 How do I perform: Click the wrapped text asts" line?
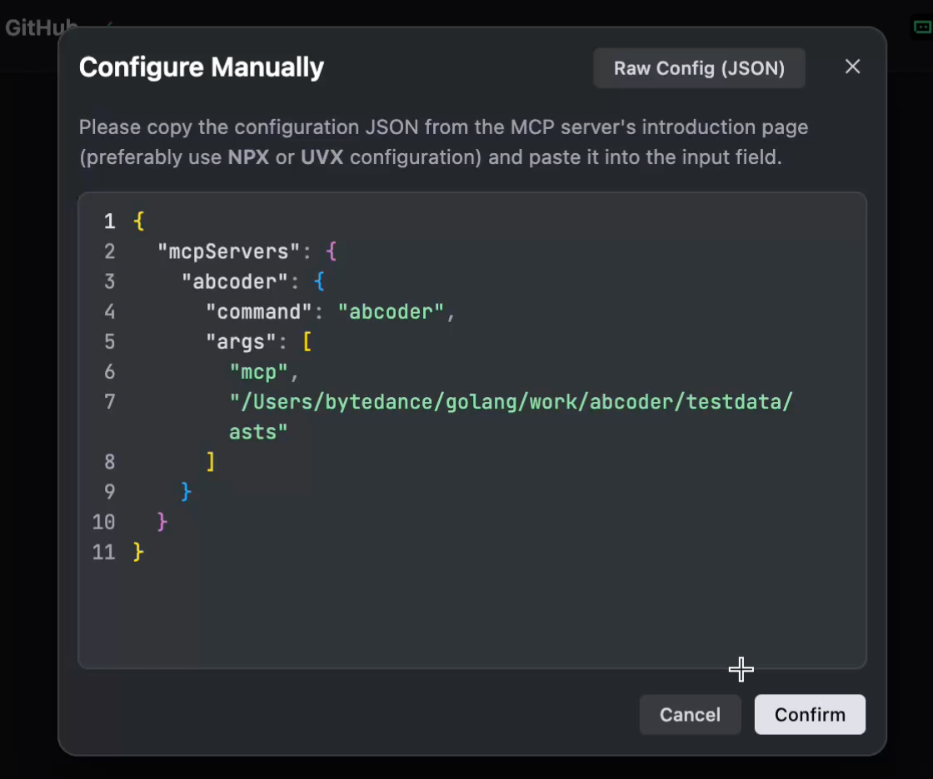coord(258,432)
